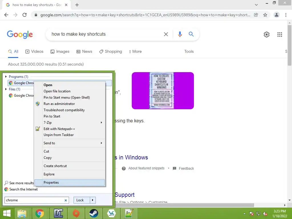Click the Chrome address bar URL
The image size is (292, 219).
coord(145,15)
